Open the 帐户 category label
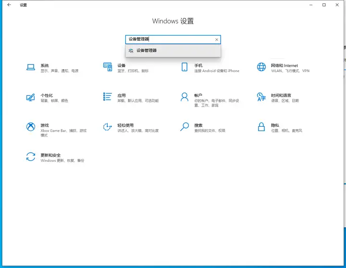The image size is (346, 268). [198, 95]
